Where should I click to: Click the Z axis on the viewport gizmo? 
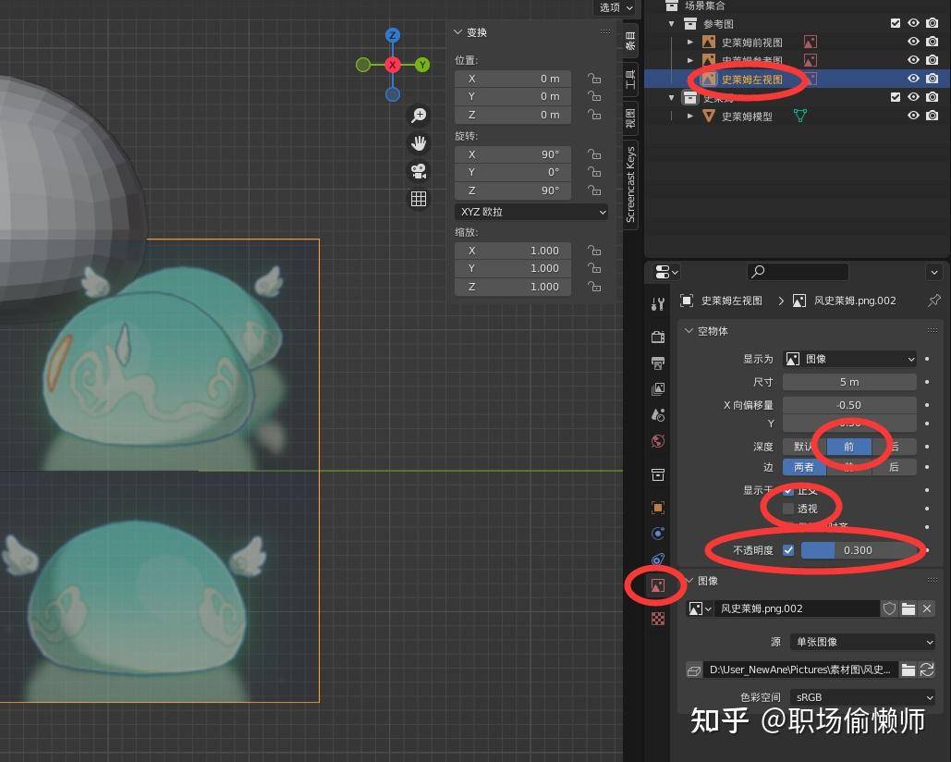pyautogui.click(x=393, y=34)
